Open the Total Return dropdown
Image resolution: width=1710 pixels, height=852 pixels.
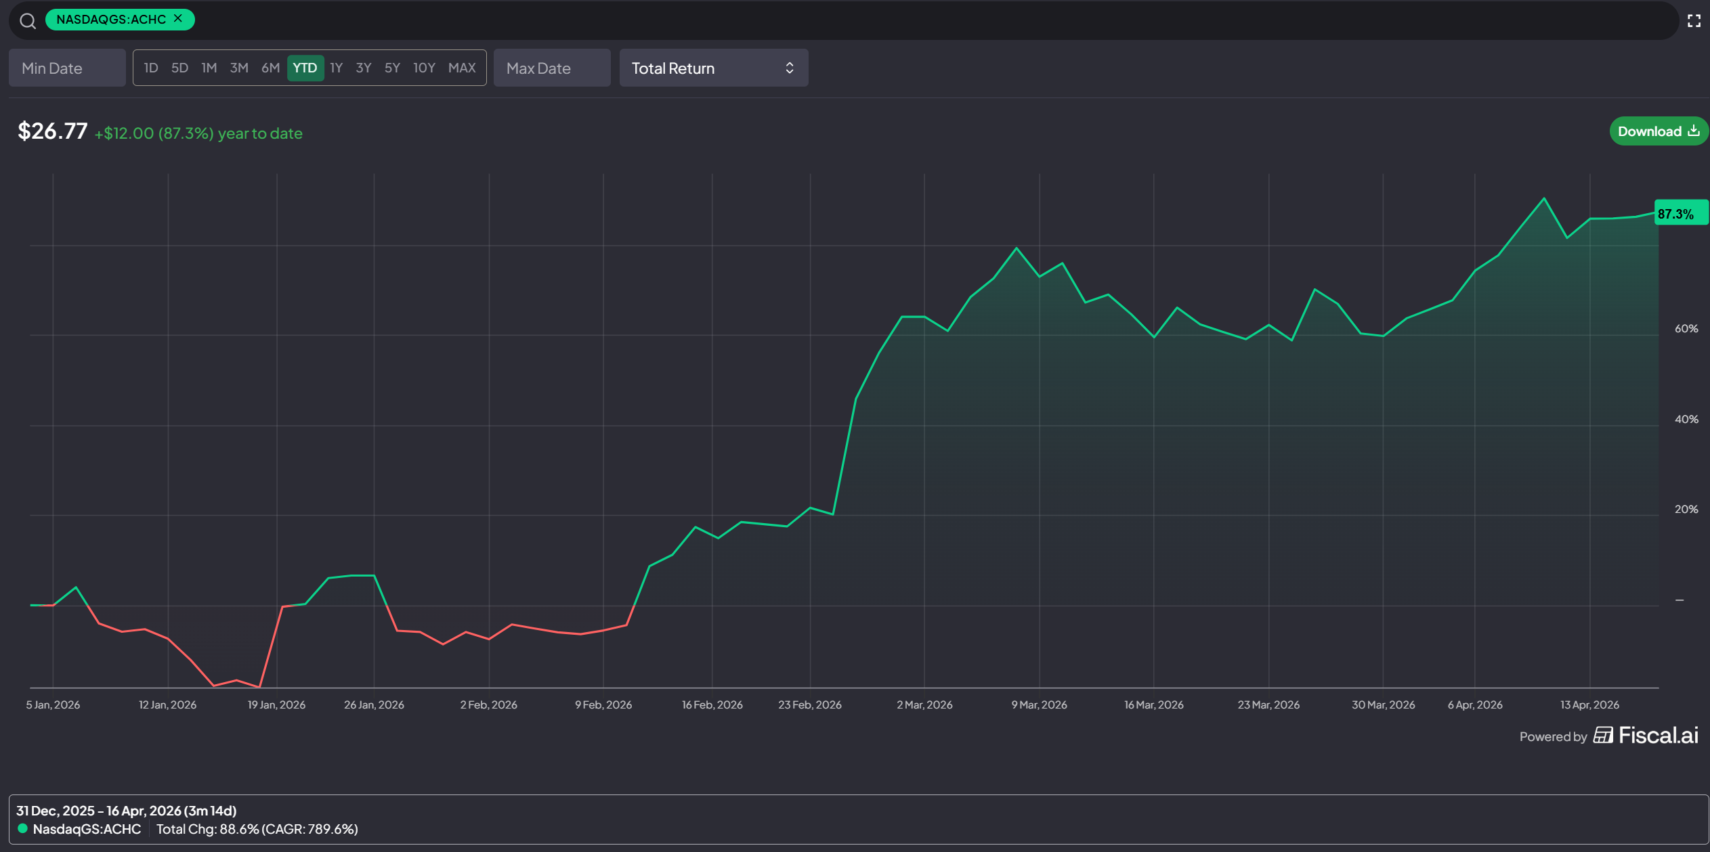(712, 68)
